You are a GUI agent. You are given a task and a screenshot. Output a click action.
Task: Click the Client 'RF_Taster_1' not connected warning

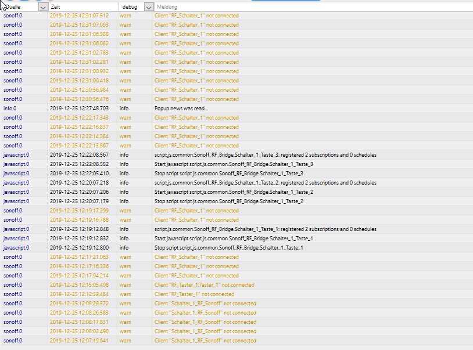[194, 294]
